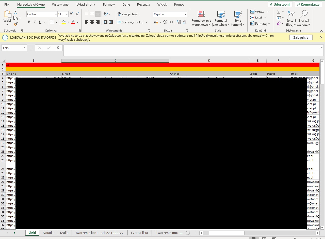Screen dimensions: 325x239
Task: Click the AutoSum sigma icon
Action: click(x=279, y=12)
